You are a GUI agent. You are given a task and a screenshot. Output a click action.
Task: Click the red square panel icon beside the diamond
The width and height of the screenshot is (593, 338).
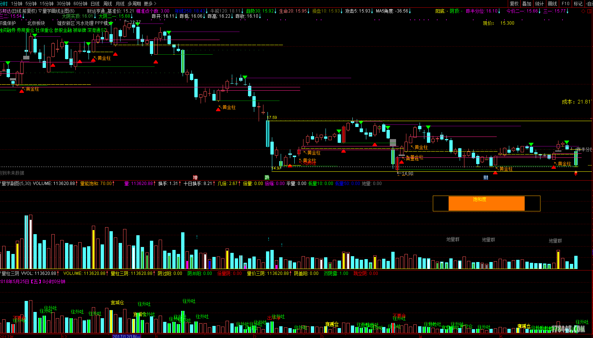[589, 11]
